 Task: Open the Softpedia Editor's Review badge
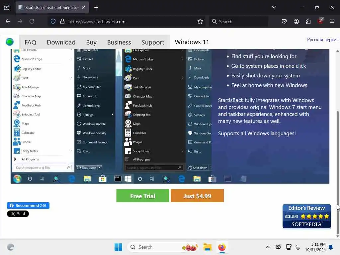pos(306,216)
